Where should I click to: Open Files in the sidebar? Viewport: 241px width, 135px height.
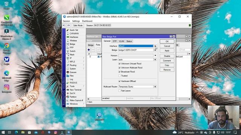point(72,76)
